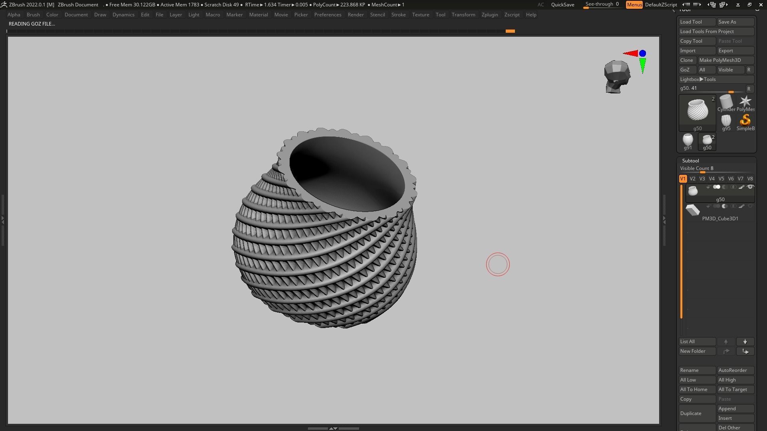The image size is (767, 431).
Task: Select the g91 tool icon
Action: [x=688, y=142]
